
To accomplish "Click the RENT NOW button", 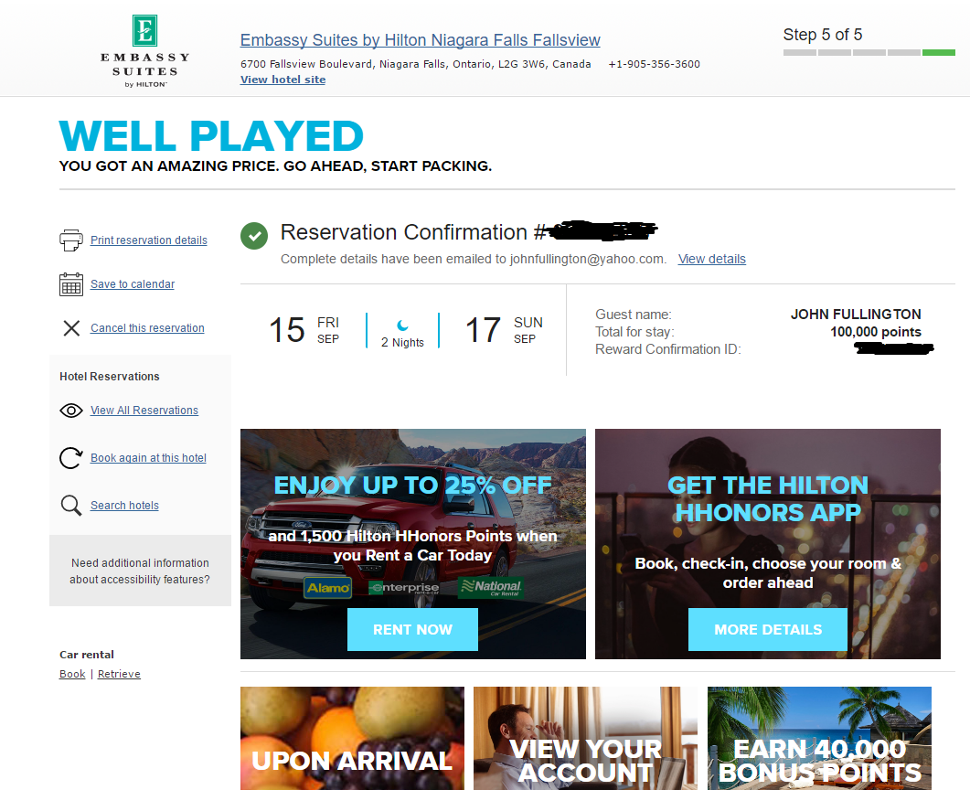I will (x=412, y=629).
